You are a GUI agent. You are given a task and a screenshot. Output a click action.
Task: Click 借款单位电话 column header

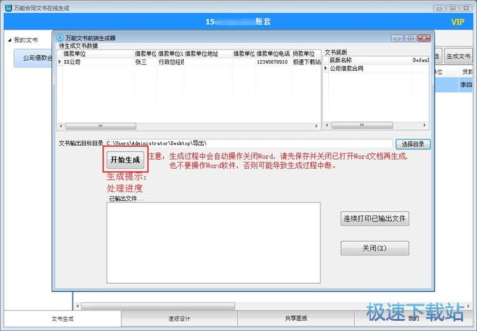coord(273,54)
